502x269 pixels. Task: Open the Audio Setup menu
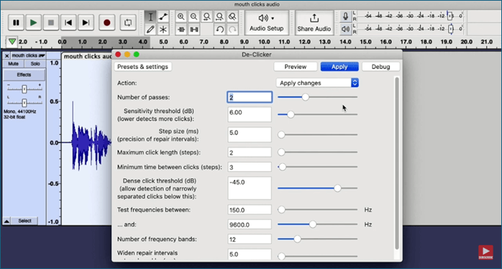point(267,23)
